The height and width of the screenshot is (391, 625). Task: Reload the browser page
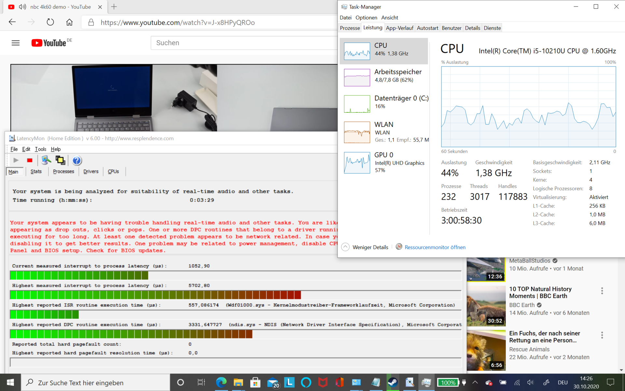(x=50, y=22)
